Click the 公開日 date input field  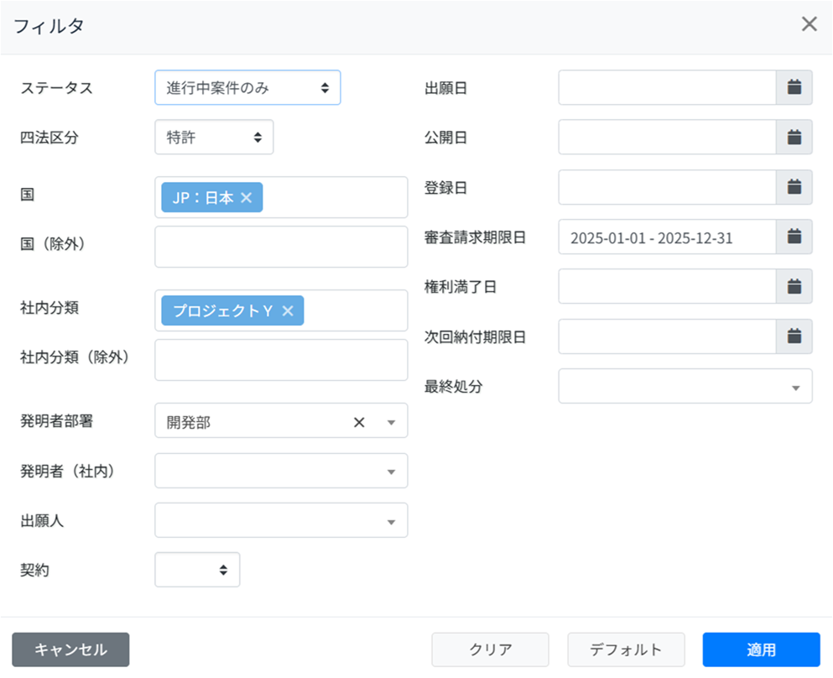coord(667,137)
